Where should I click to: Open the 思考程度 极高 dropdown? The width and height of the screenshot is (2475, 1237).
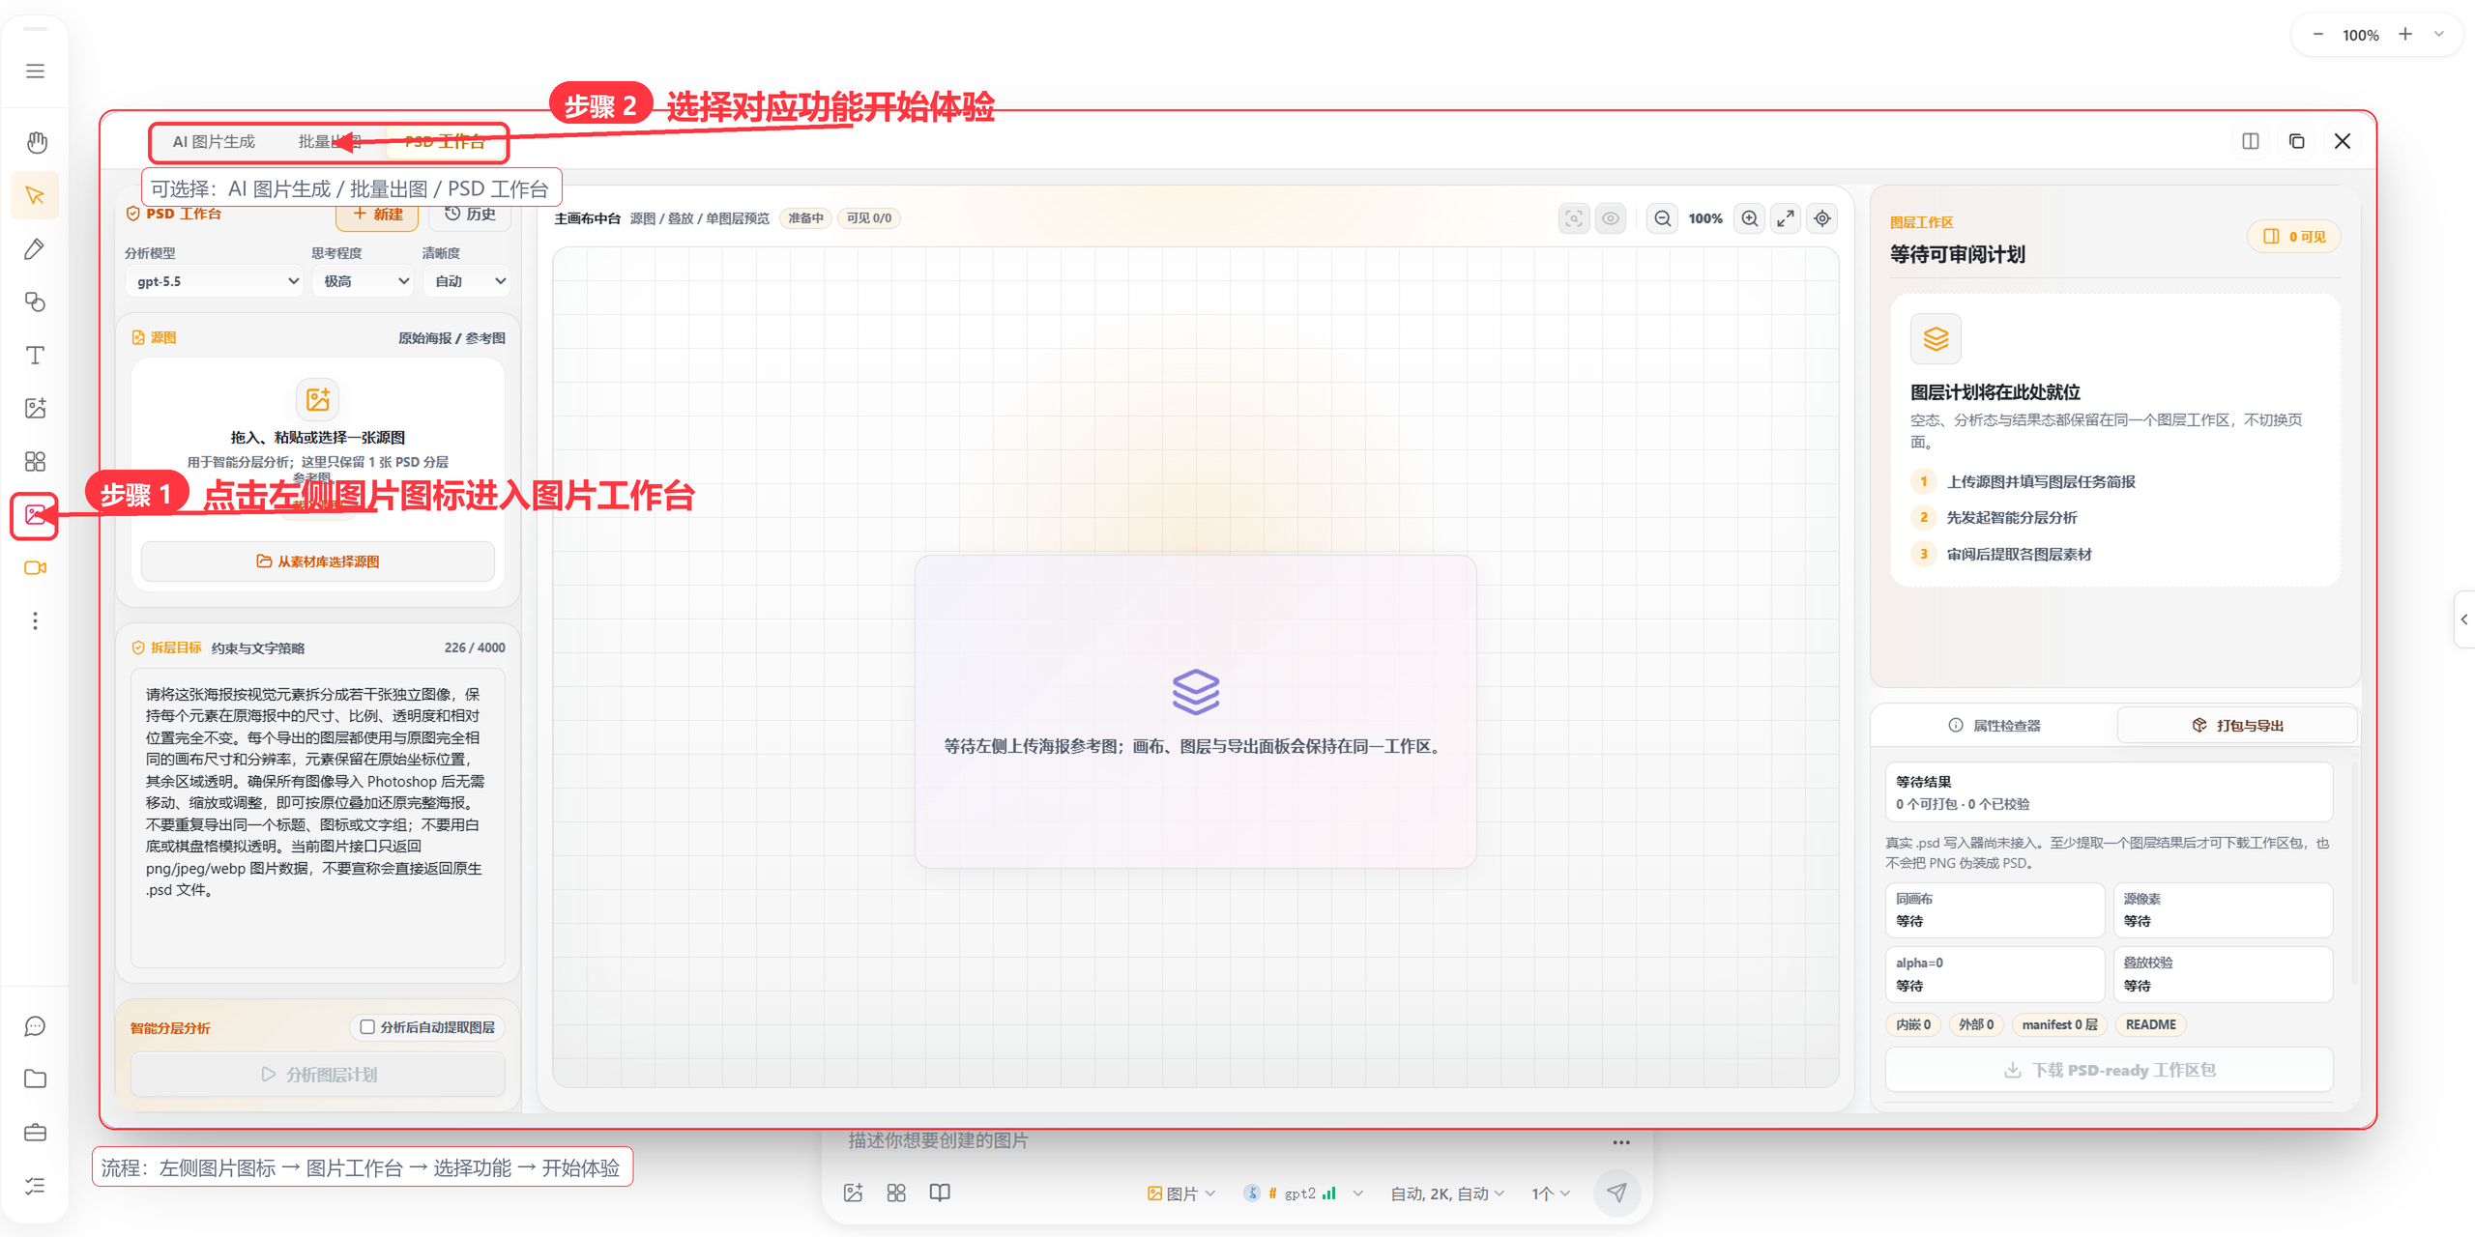364,281
